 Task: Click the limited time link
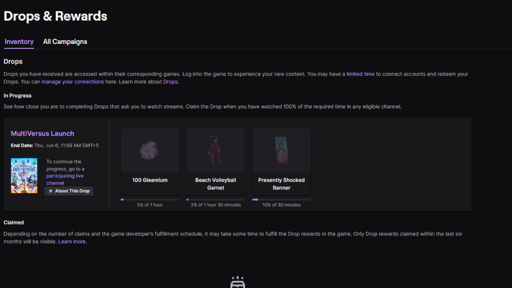[x=361, y=73]
